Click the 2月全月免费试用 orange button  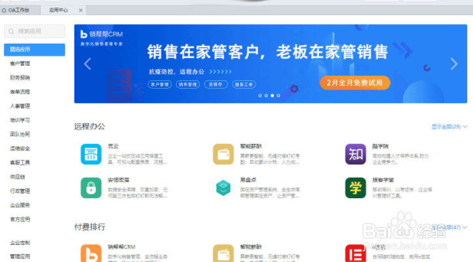[x=355, y=83]
